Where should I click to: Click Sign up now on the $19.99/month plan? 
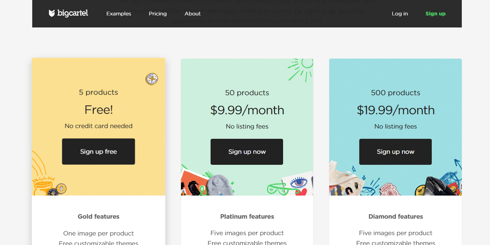pos(396,152)
